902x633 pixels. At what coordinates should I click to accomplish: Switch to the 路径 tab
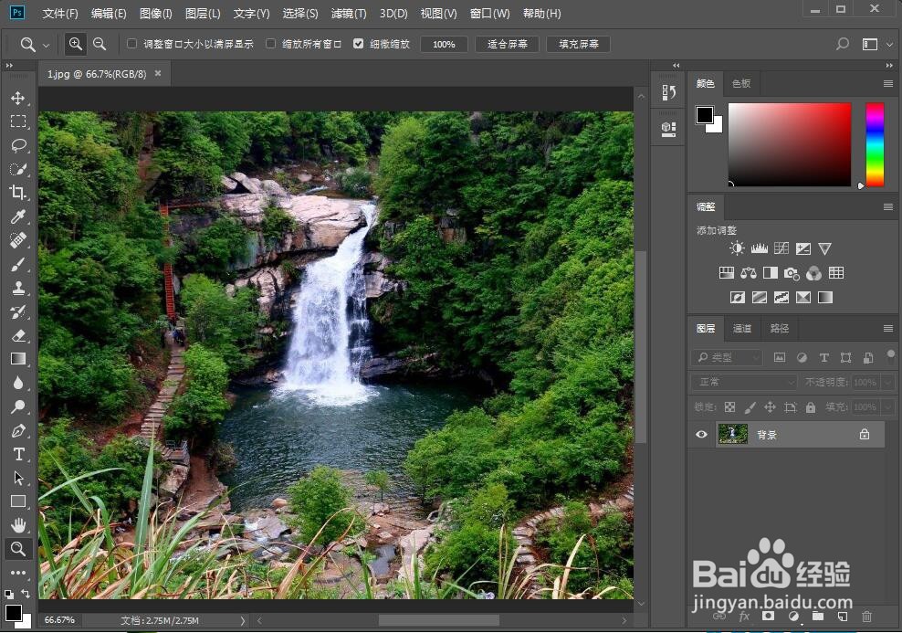click(x=779, y=329)
